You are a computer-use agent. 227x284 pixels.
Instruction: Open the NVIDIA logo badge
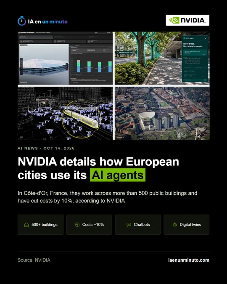pyautogui.click(x=187, y=20)
